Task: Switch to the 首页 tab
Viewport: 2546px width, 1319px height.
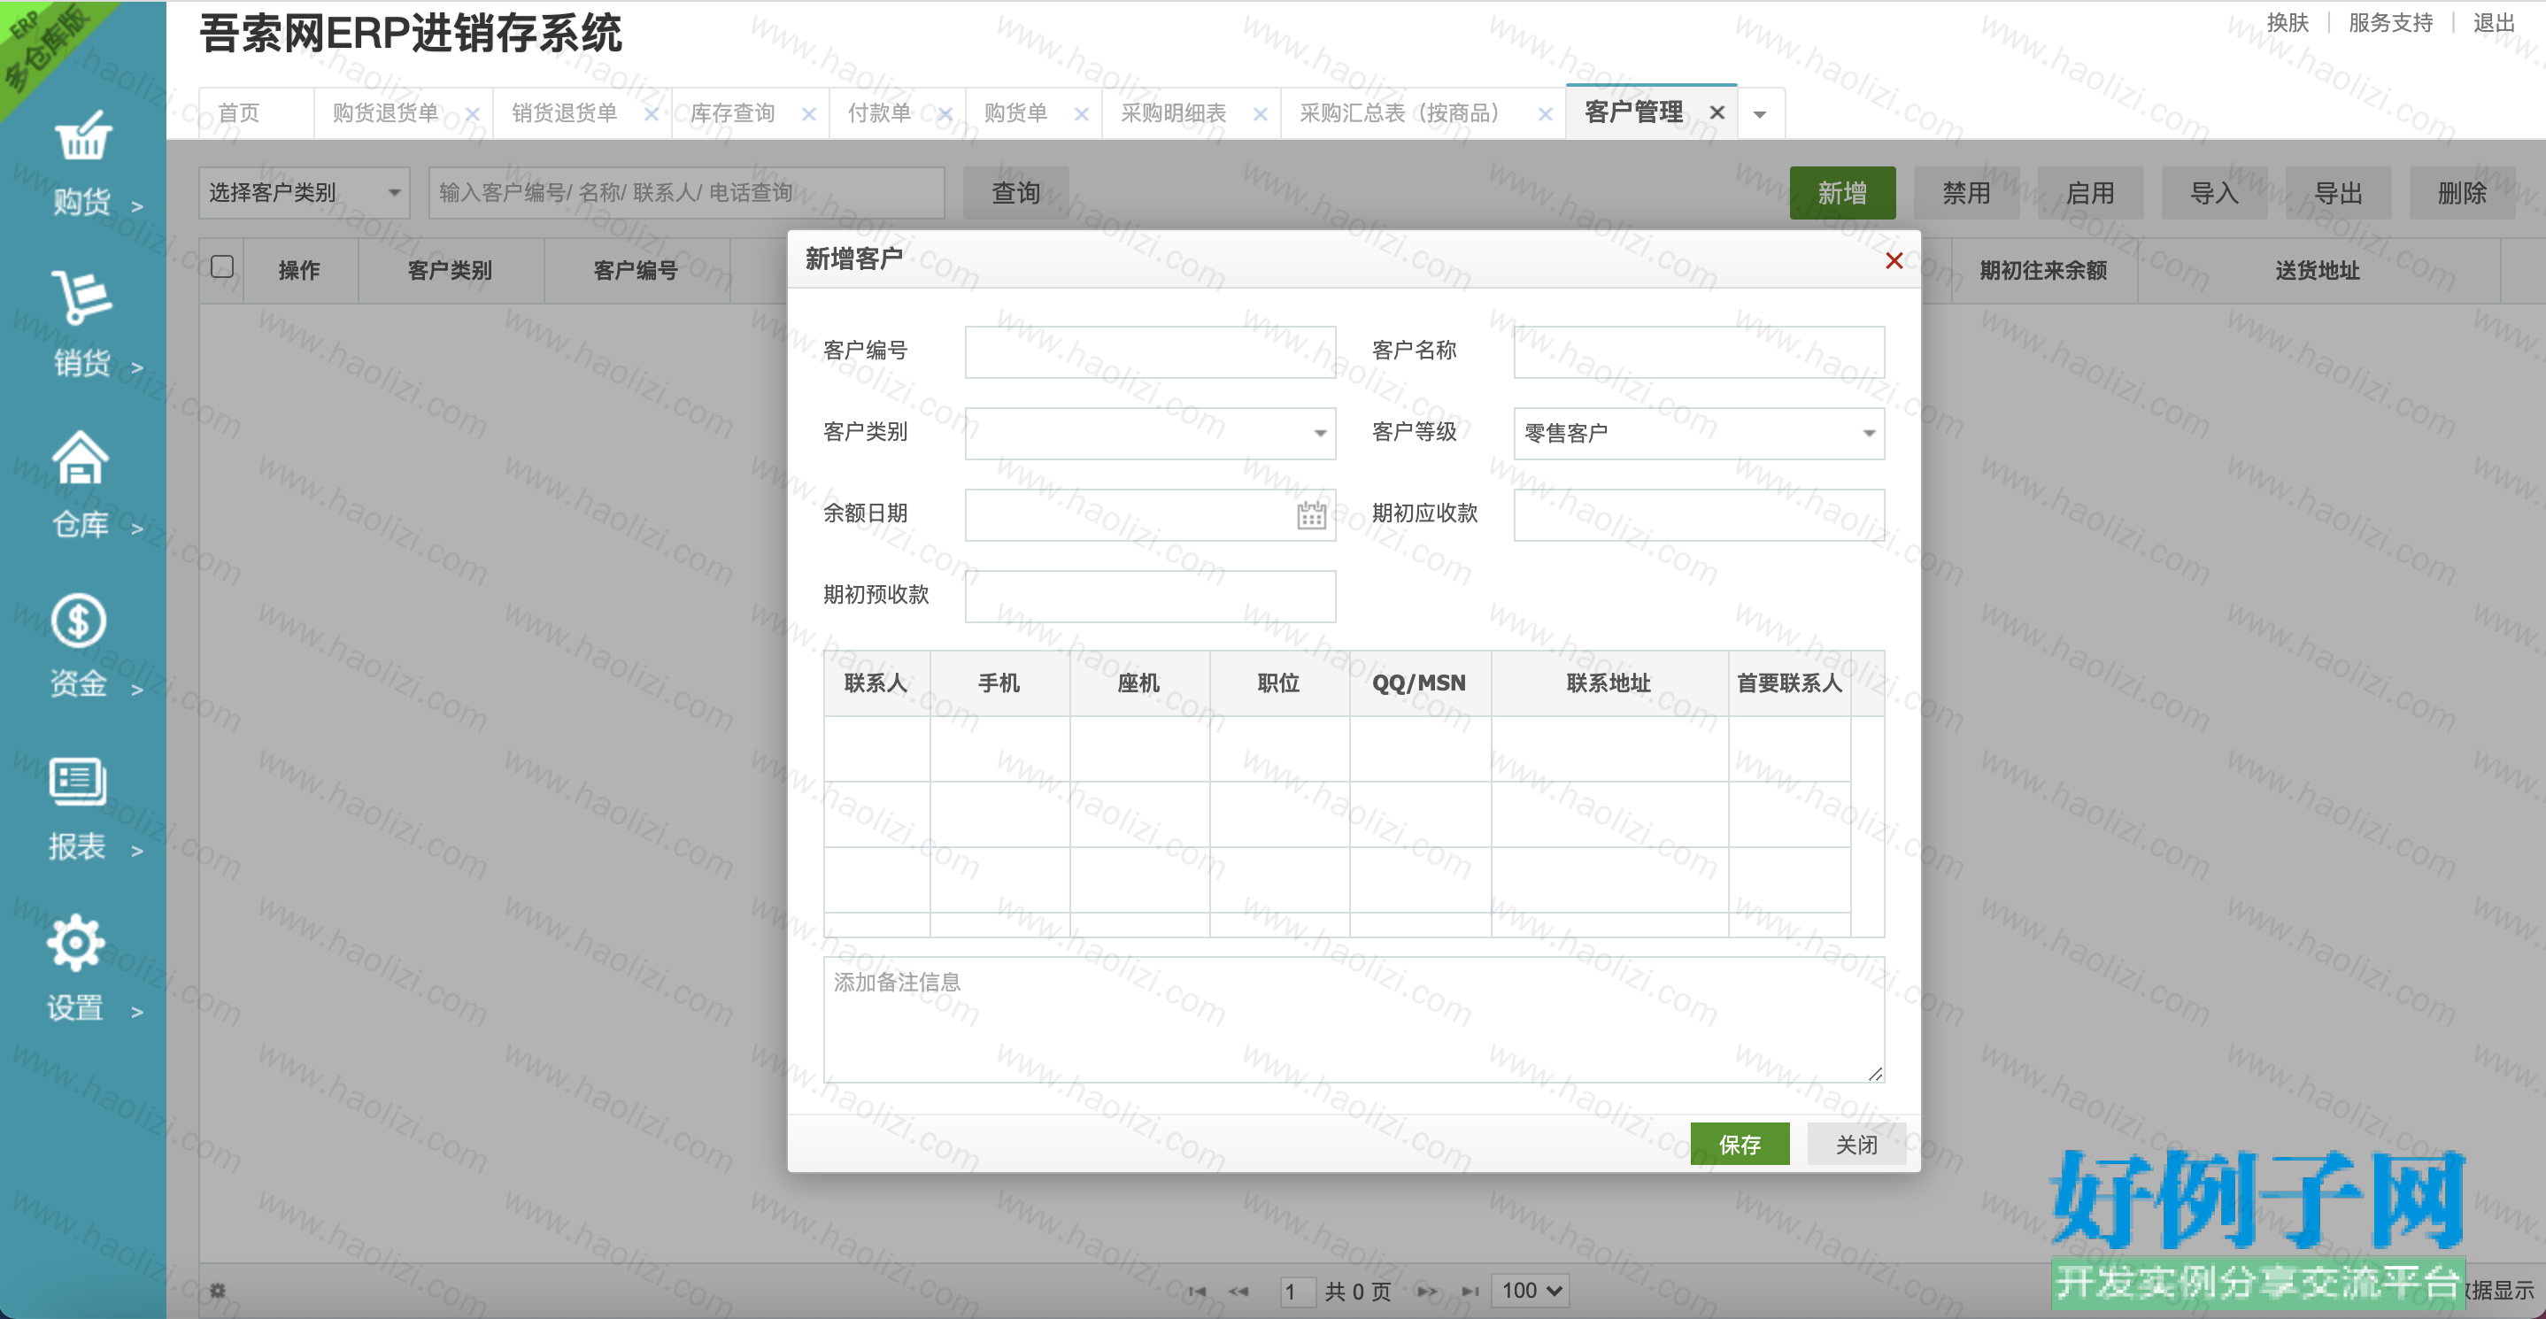Action: 239,113
